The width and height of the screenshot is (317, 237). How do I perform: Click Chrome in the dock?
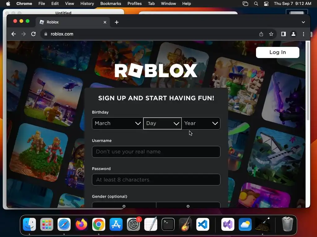99,224
